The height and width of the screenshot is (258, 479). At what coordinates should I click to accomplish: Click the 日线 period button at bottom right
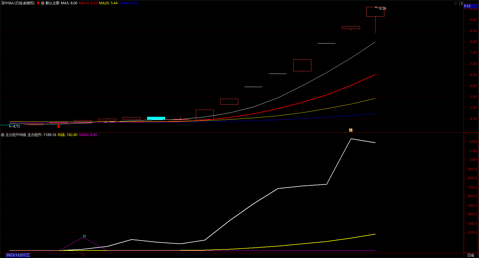(x=471, y=255)
